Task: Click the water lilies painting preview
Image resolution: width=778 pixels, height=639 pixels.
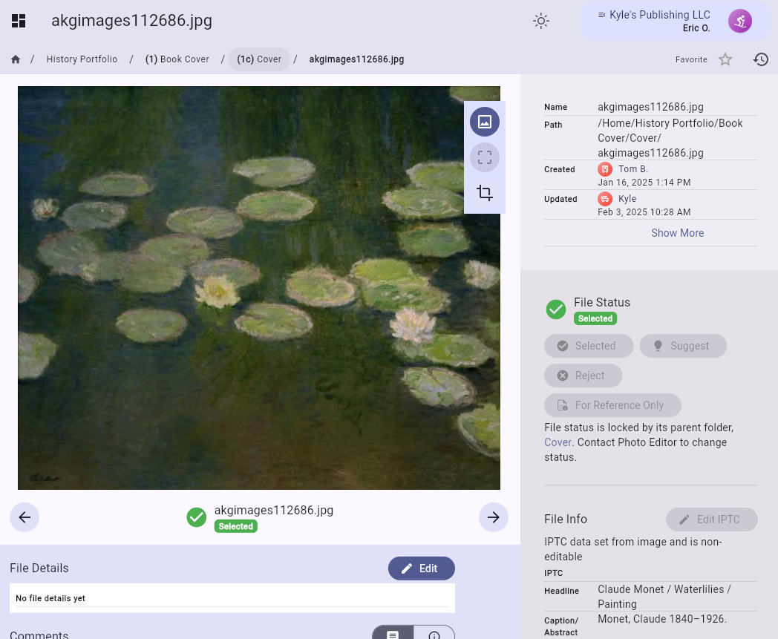Action: pyautogui.click(x=259, y=288)
